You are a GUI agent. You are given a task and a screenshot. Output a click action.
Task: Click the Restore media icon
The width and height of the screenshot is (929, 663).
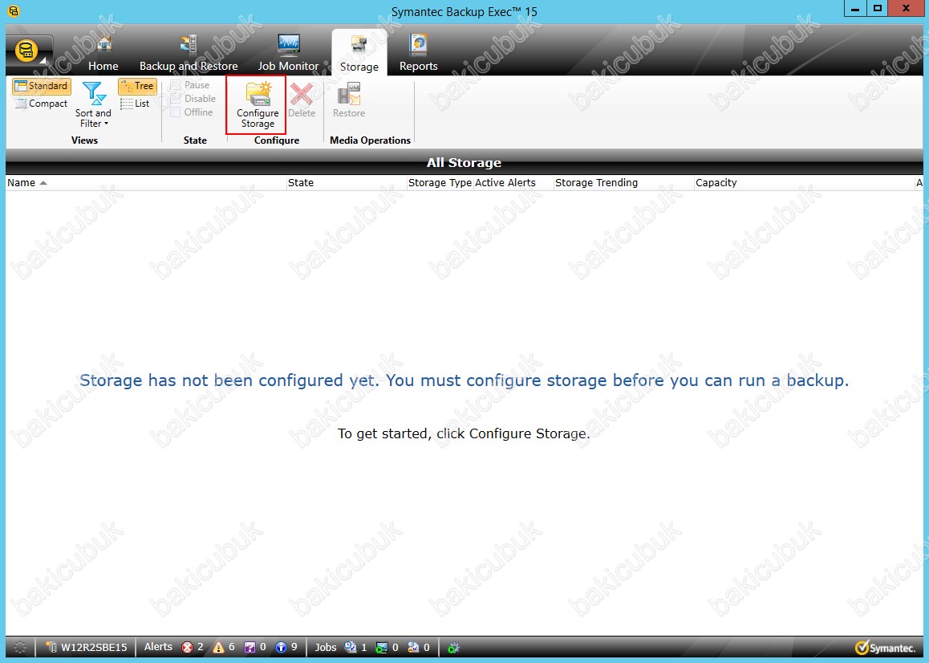348,94
